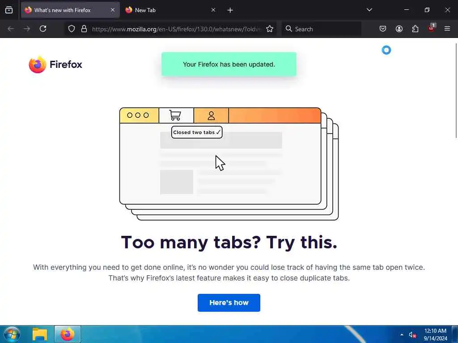Open the Extensions puzzle icon
The image size is (458, 343).
(415, 29)
